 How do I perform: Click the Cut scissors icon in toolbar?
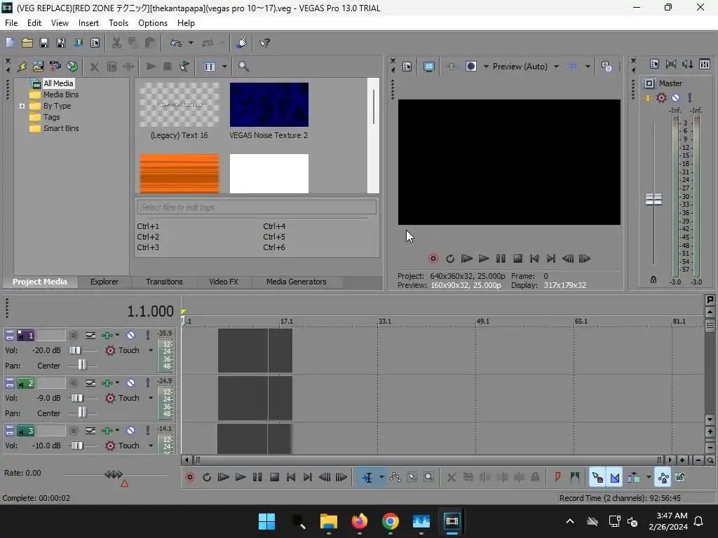click(116, 43)
